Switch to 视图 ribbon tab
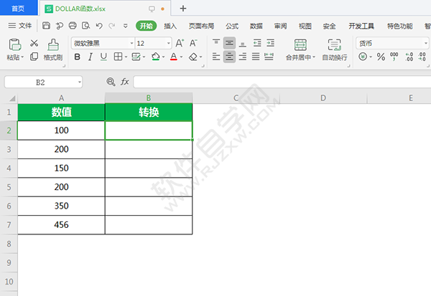The width and height of the screenshot is (431, 296). 305,26
